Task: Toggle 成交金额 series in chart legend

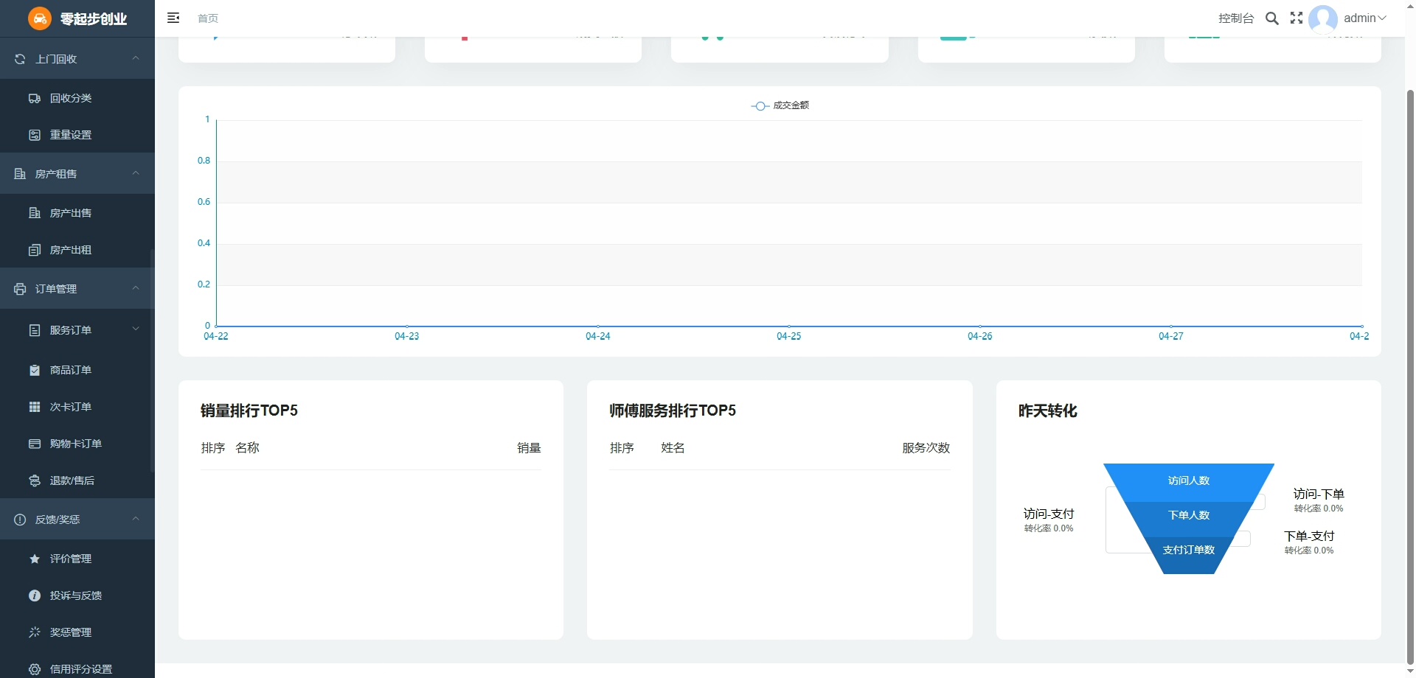Action: (780, 105)
